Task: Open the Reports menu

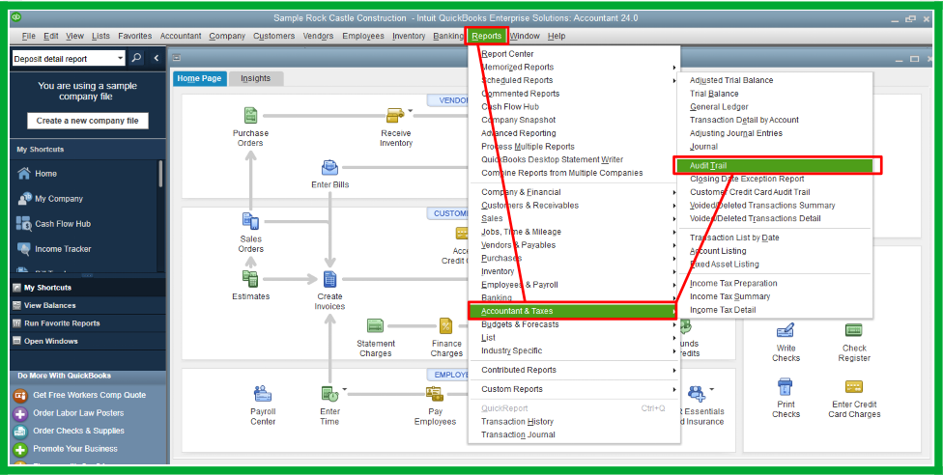Action: pyautogui.click(x=487, y=36)
